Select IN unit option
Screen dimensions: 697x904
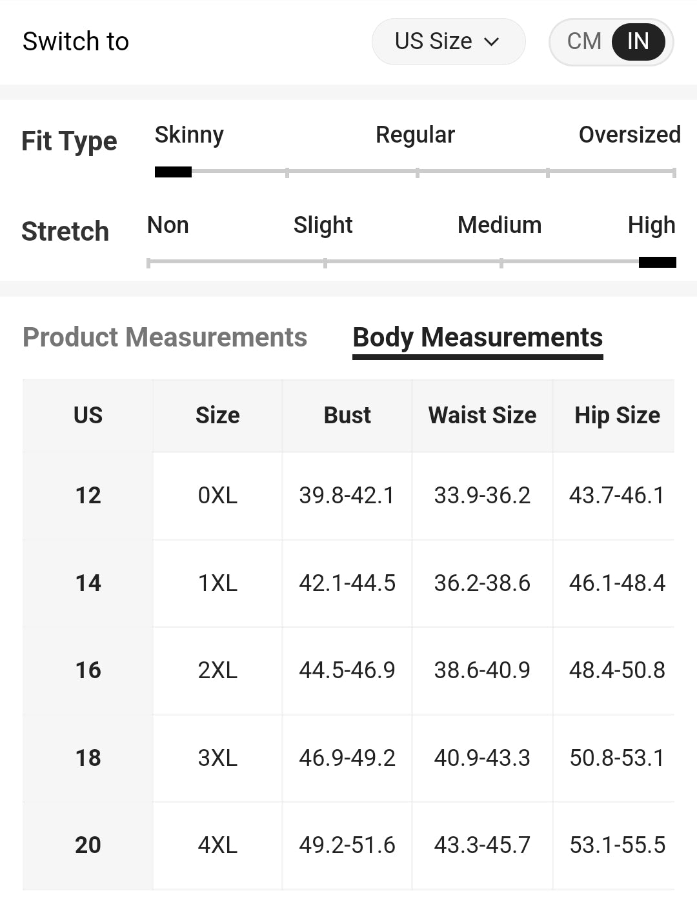[x=638, y=41]
